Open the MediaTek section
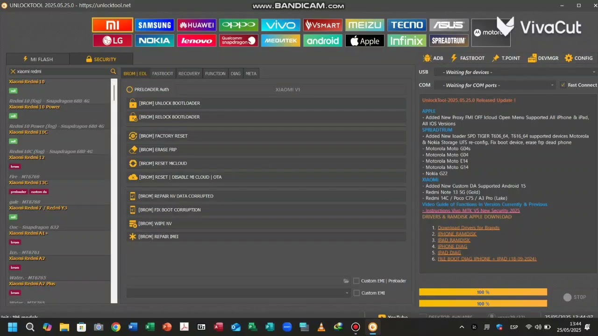This screenshot has height=336, width=598. click(x=281, y=41)
